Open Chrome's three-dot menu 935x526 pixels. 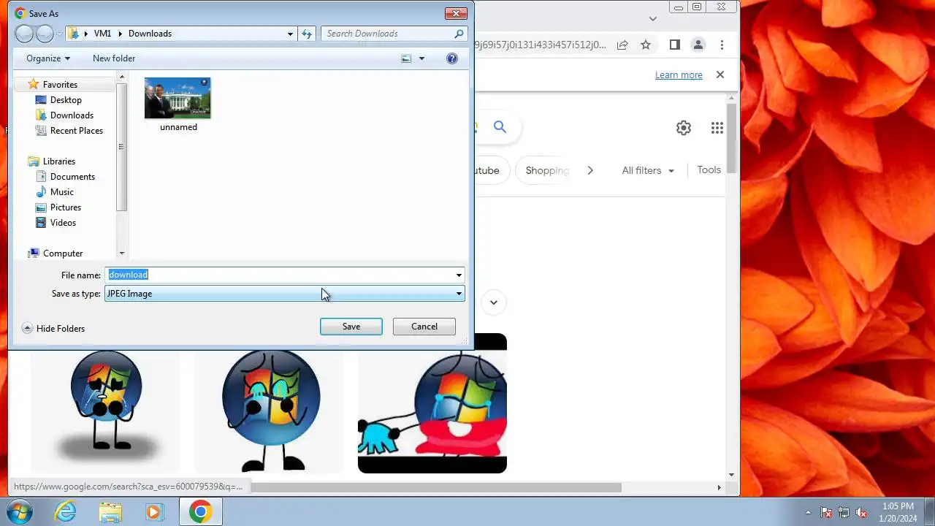pyautogui.click(x=722, y=45)
